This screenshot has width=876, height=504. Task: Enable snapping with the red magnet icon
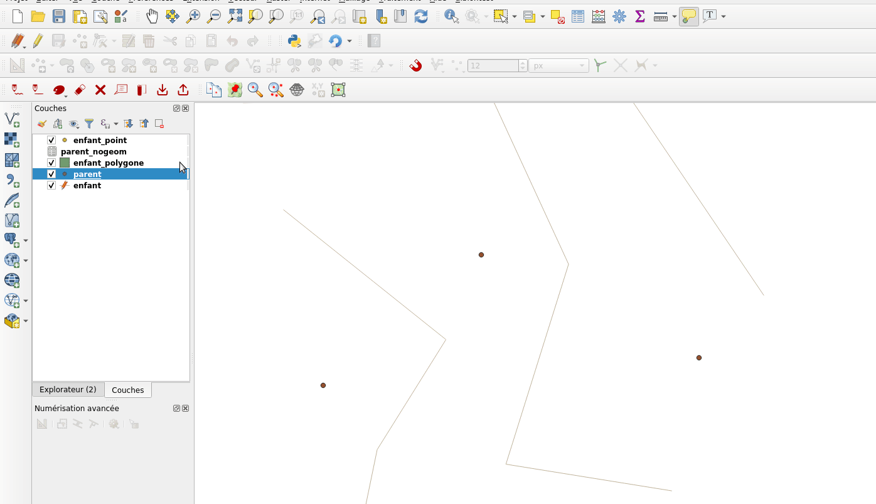pyautogui.click(x=415, y=65)
